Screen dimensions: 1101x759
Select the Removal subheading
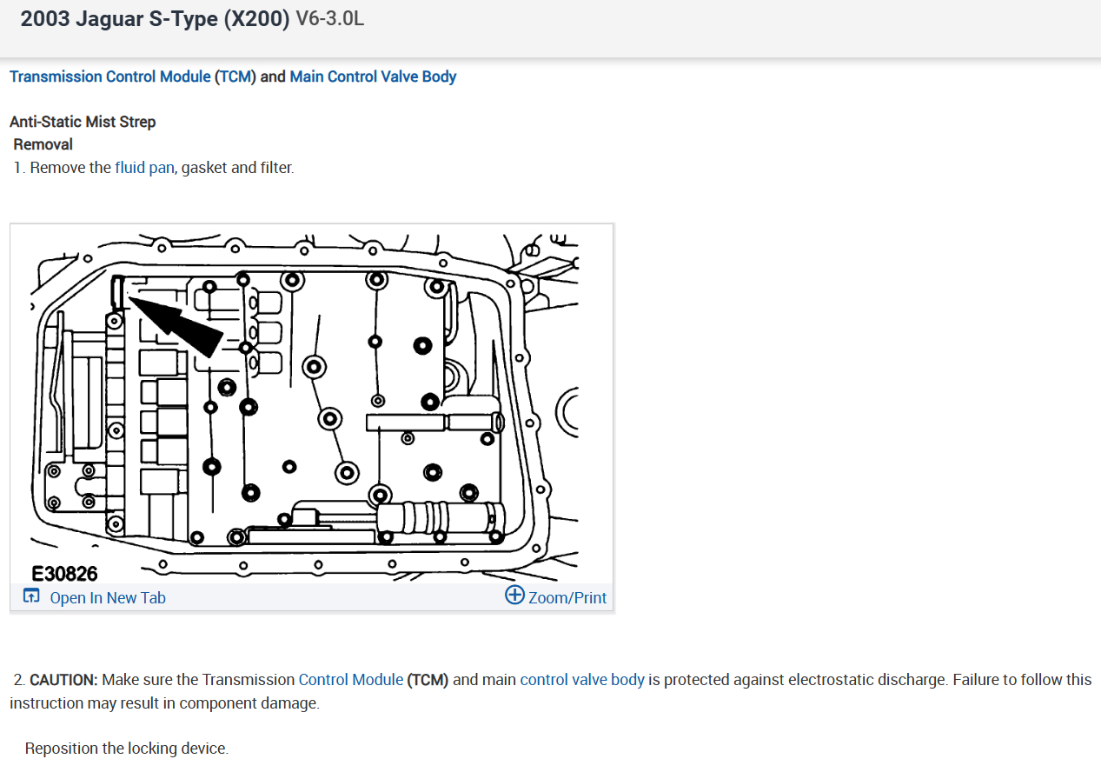click(43, 144)
